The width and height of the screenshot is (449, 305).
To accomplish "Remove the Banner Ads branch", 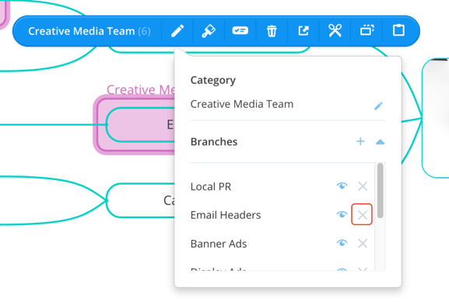I will tap(363, 244).
